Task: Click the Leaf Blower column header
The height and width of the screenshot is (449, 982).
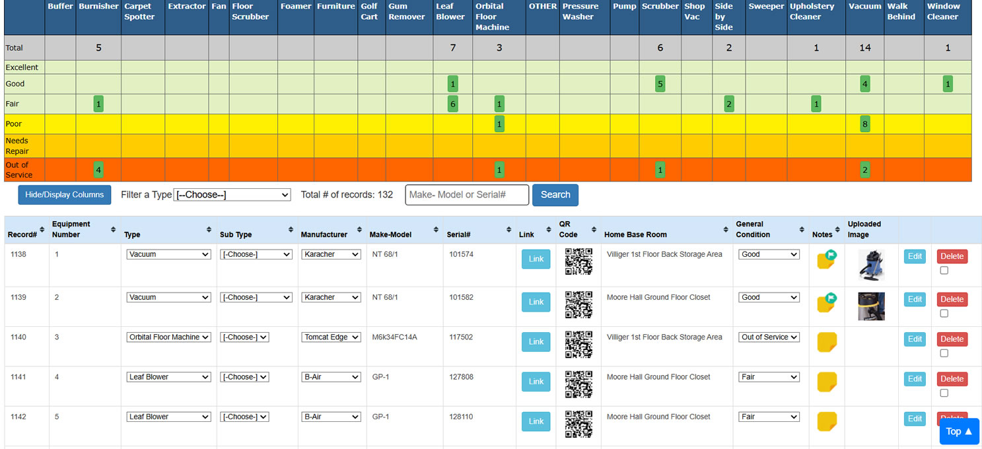Action: (x=450, y=12)
